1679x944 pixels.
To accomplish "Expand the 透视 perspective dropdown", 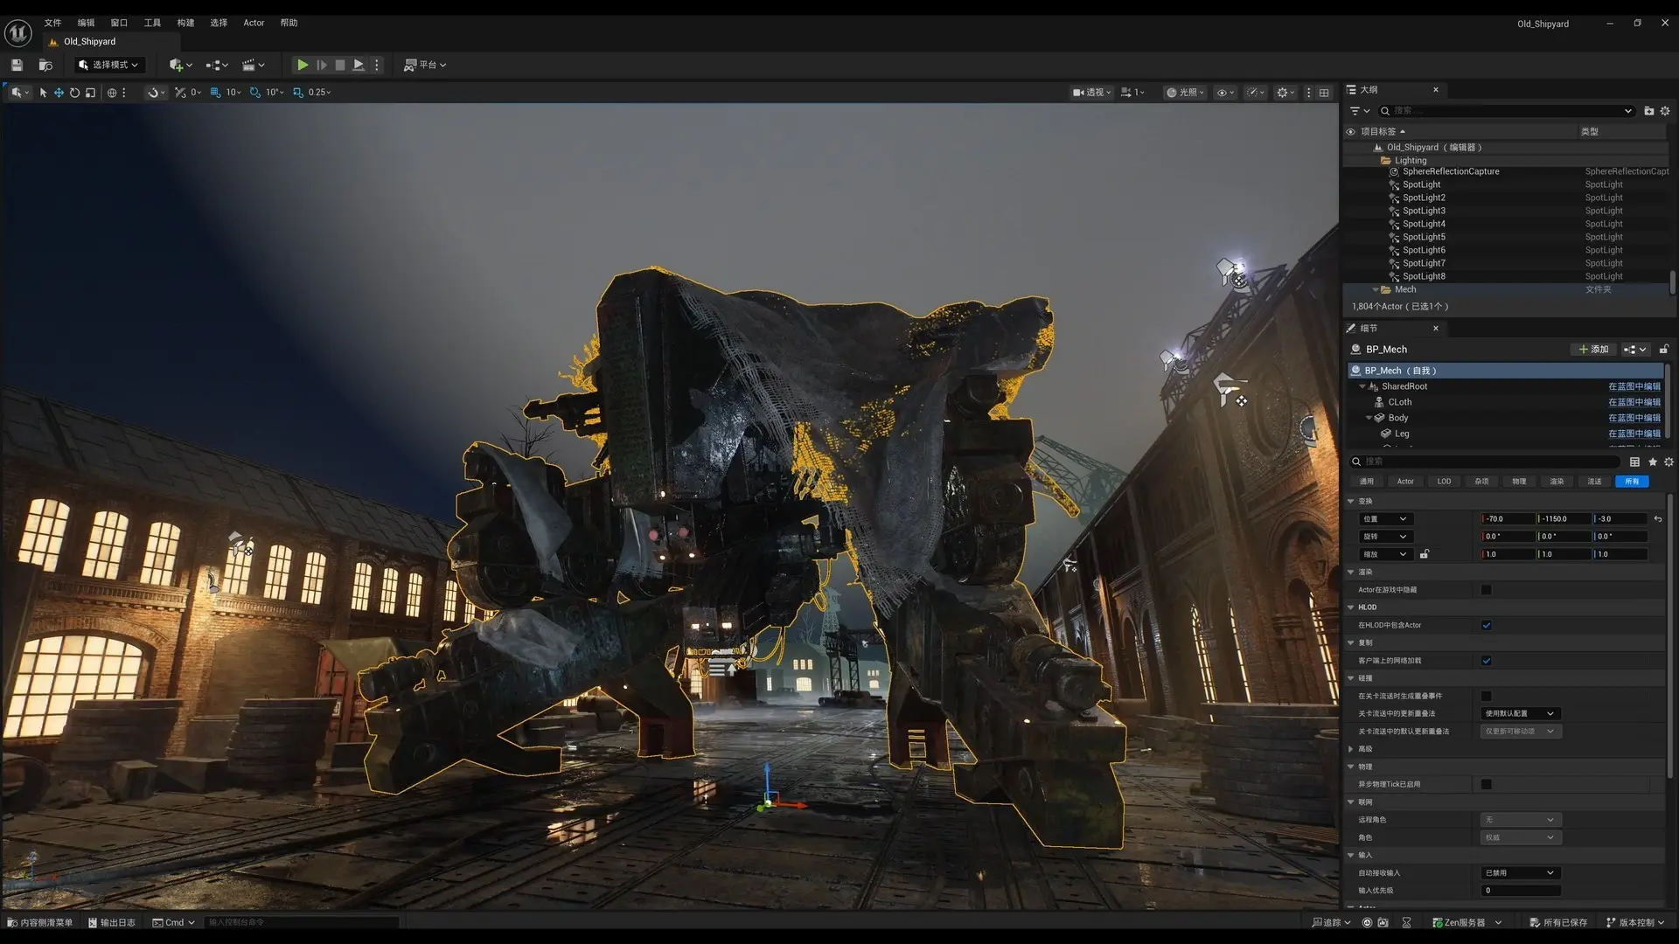I will 1090,92.
